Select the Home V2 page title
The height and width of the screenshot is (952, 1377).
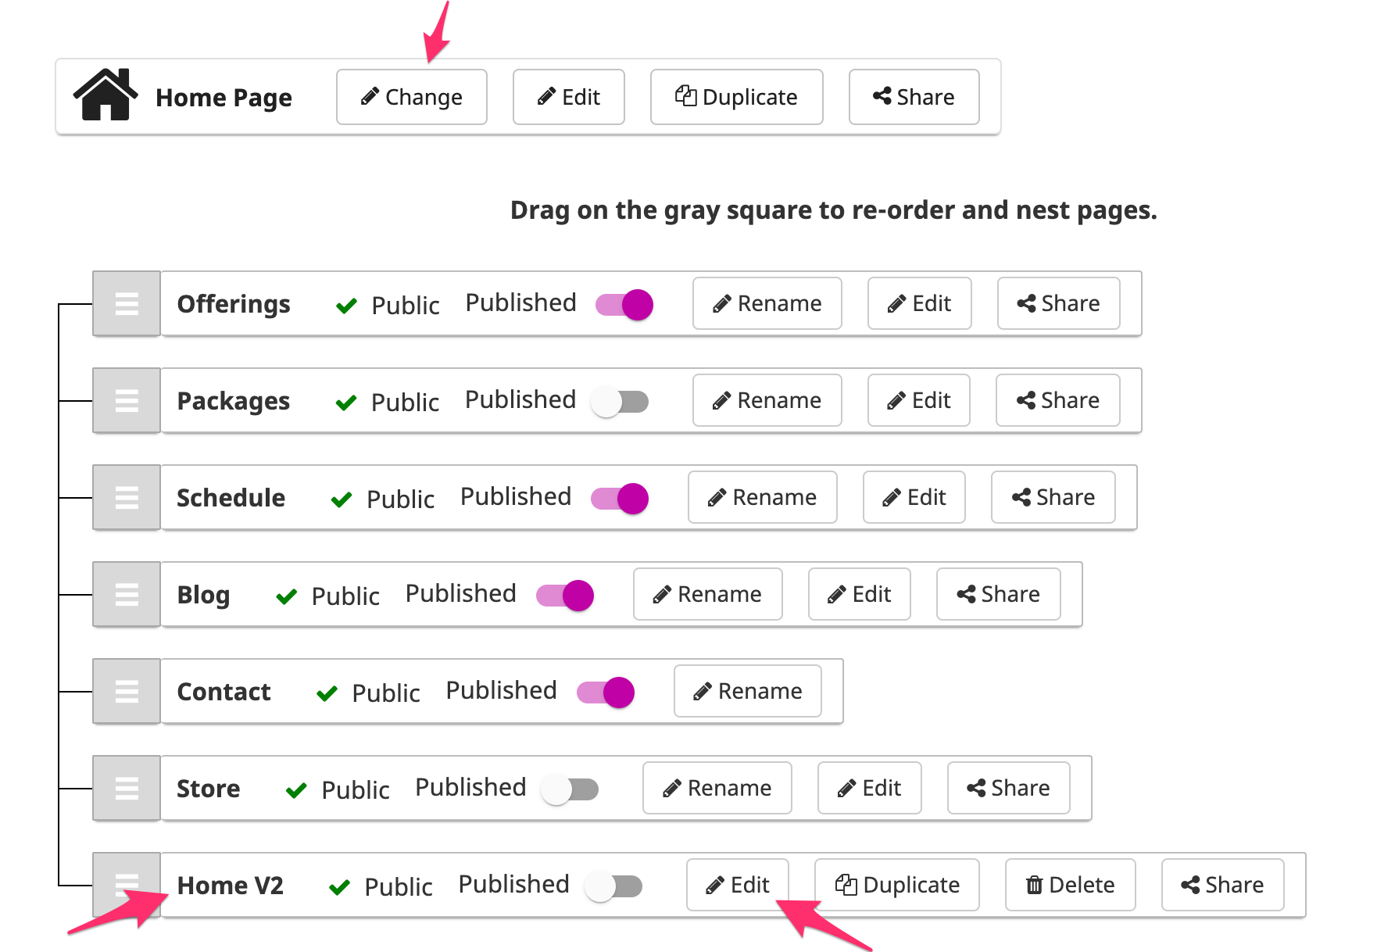[x=231, y=886]
